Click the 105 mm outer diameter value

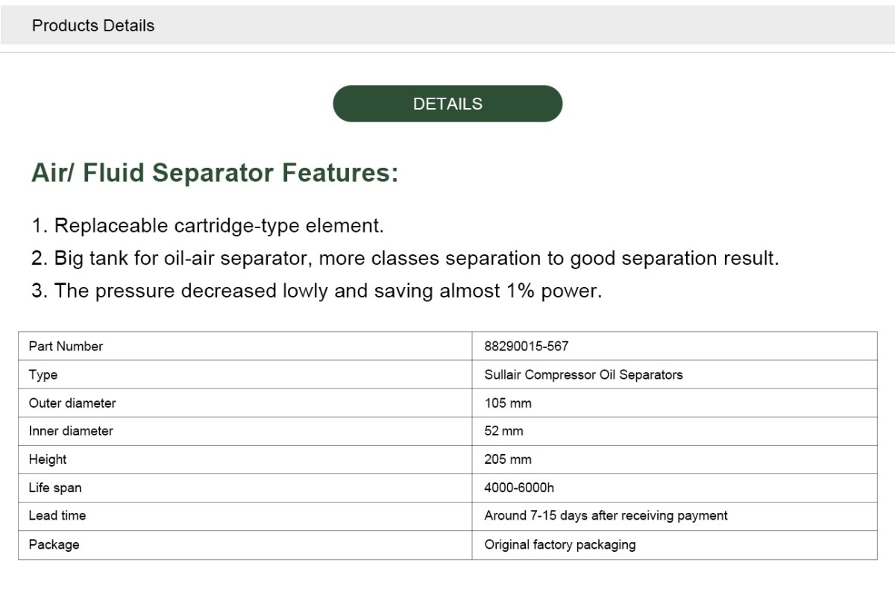coord(508,403)
